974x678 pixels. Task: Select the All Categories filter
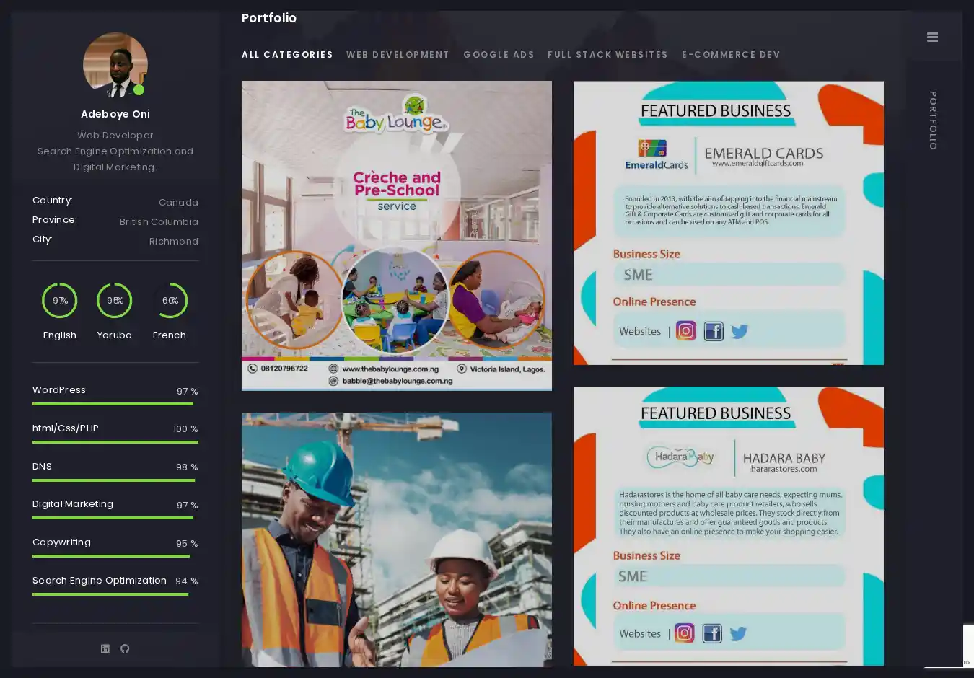(x=287, y=55)
